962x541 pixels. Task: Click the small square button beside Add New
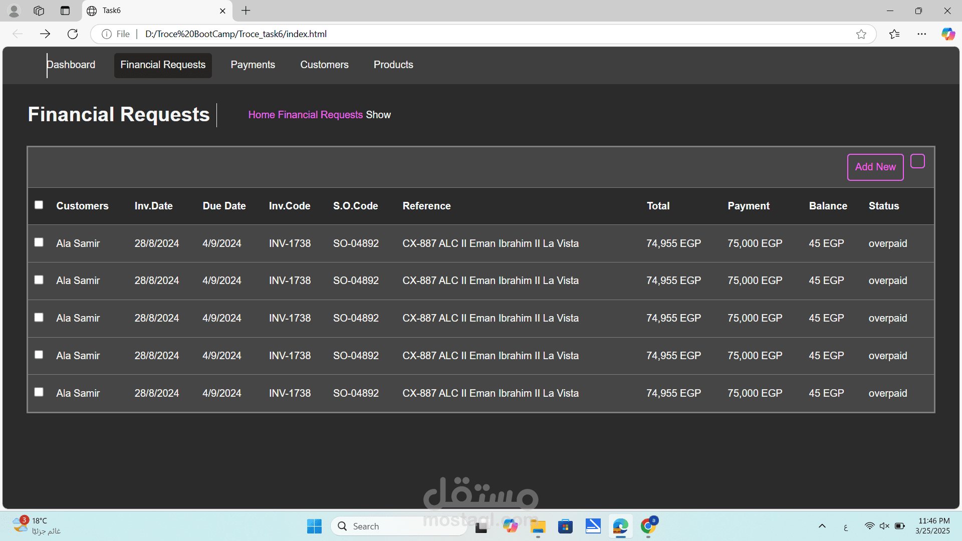pyautogui.click(x=917, y=161)
